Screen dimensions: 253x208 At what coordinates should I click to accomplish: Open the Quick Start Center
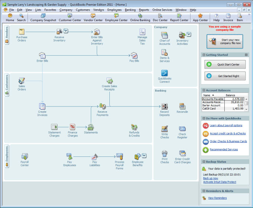click(225, 65)
